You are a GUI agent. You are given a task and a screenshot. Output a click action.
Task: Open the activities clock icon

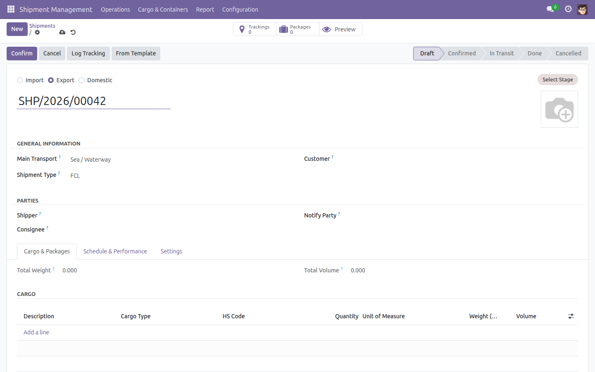click(x=568, y=9)
